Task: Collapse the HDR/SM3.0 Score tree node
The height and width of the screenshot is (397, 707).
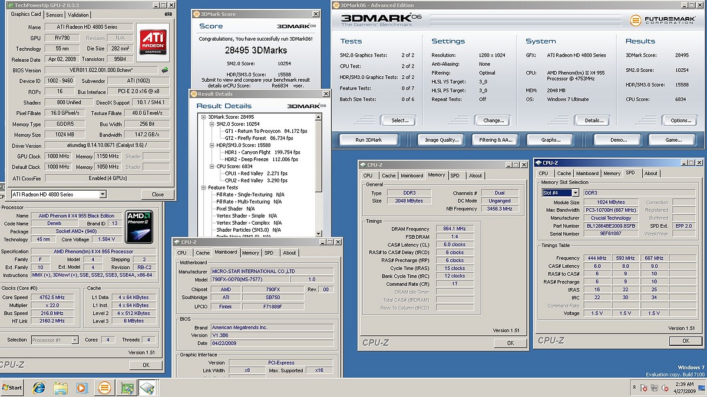Action: [x=211, y=145]
